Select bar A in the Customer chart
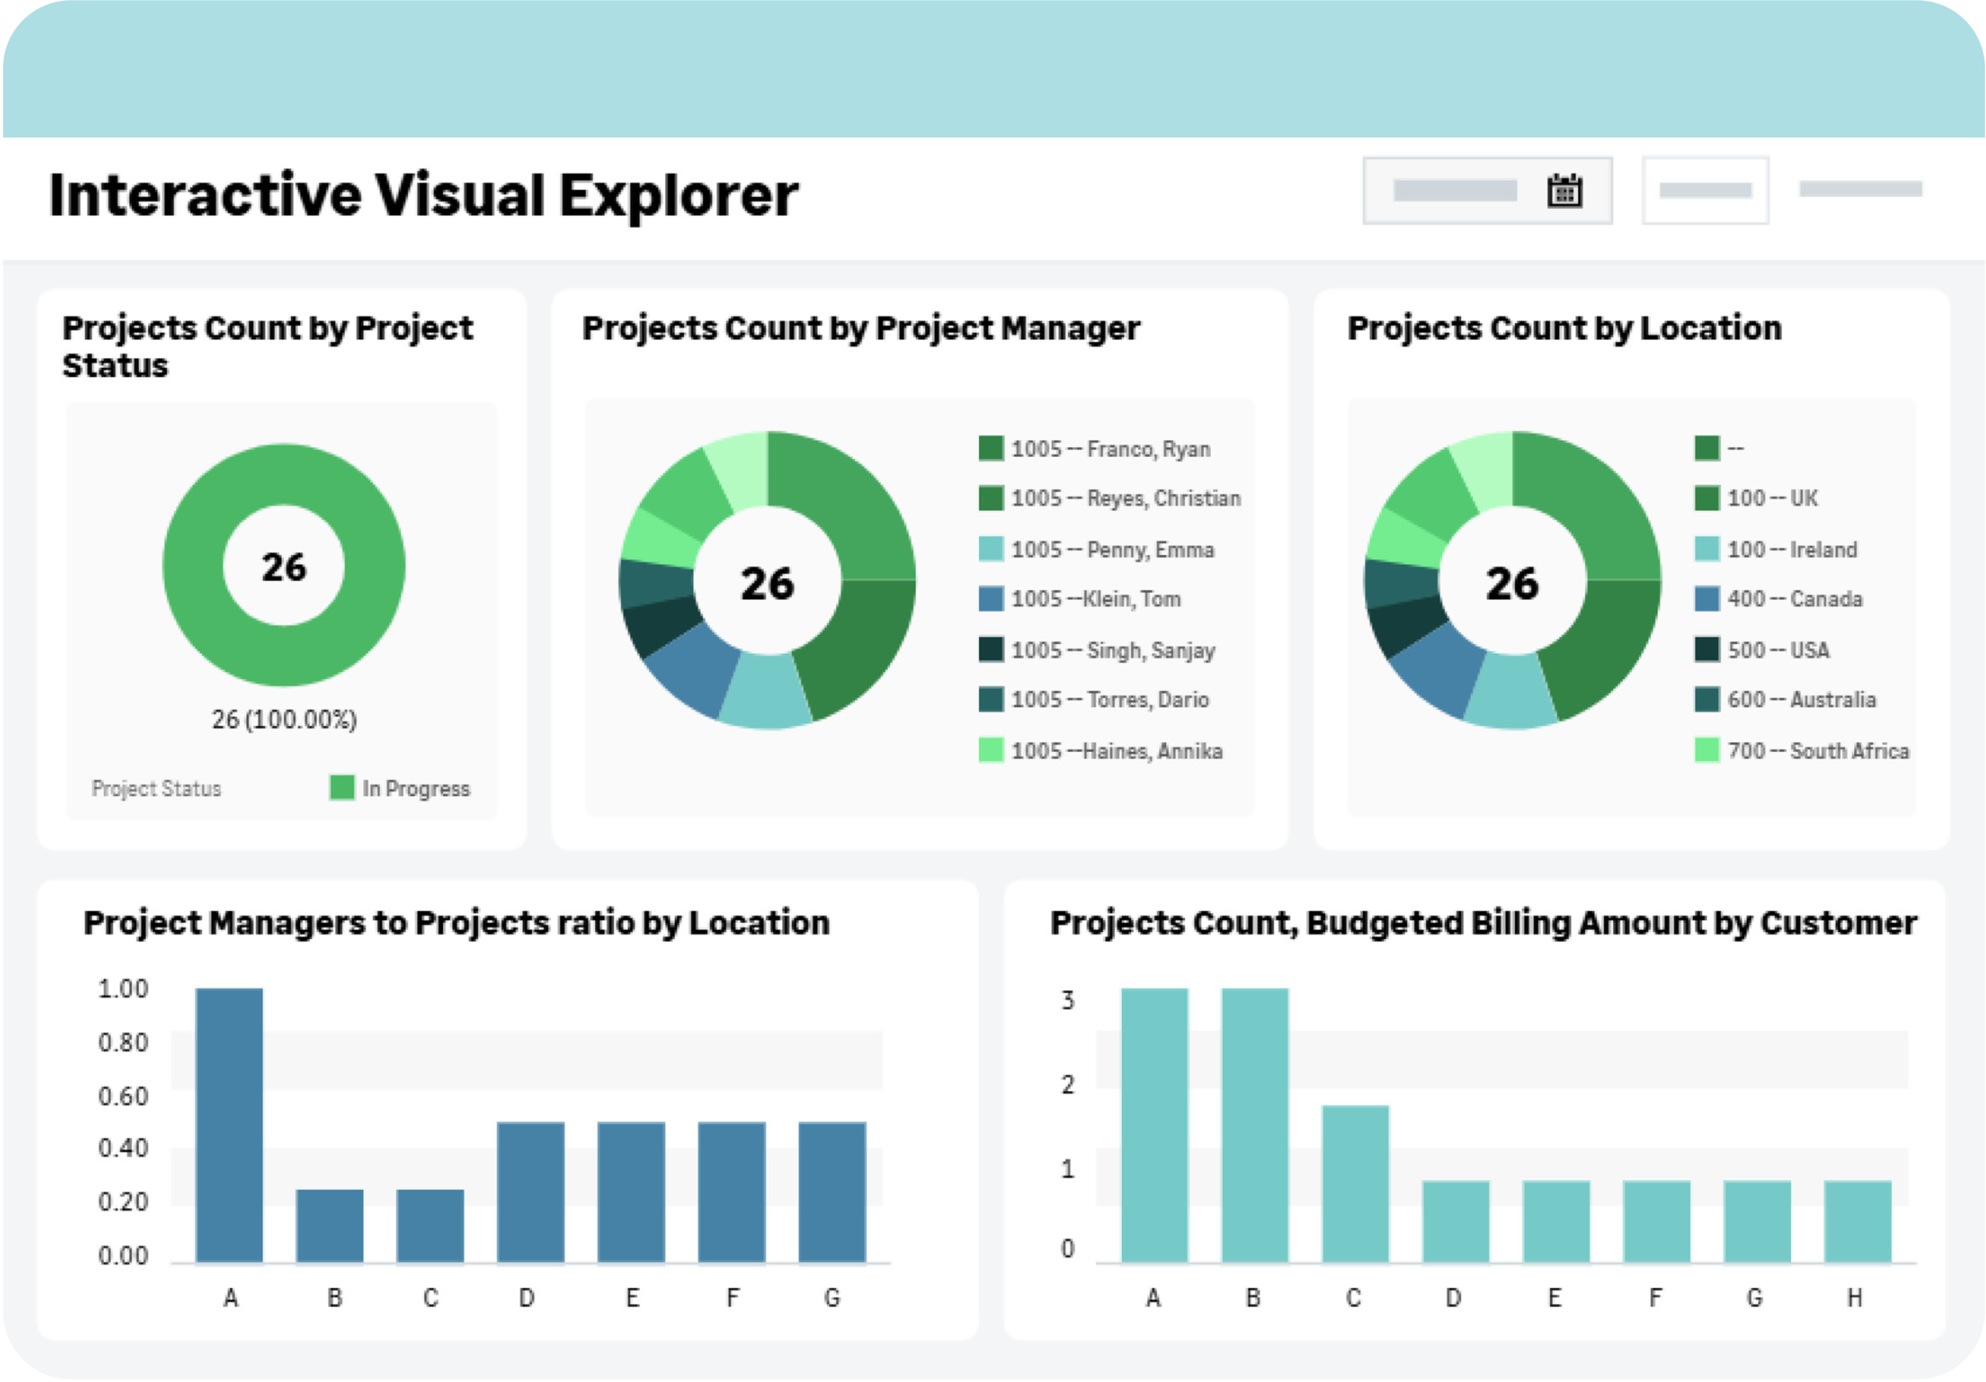The height and width of the screenshot is (1382, 1986). (1155, 1125)
